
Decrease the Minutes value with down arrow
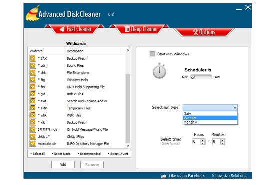222,143
